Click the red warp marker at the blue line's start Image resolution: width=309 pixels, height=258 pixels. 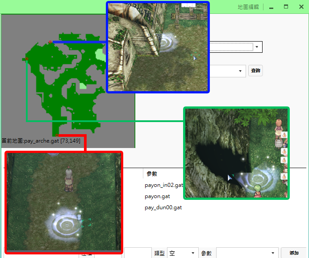(x=50, y=42)
